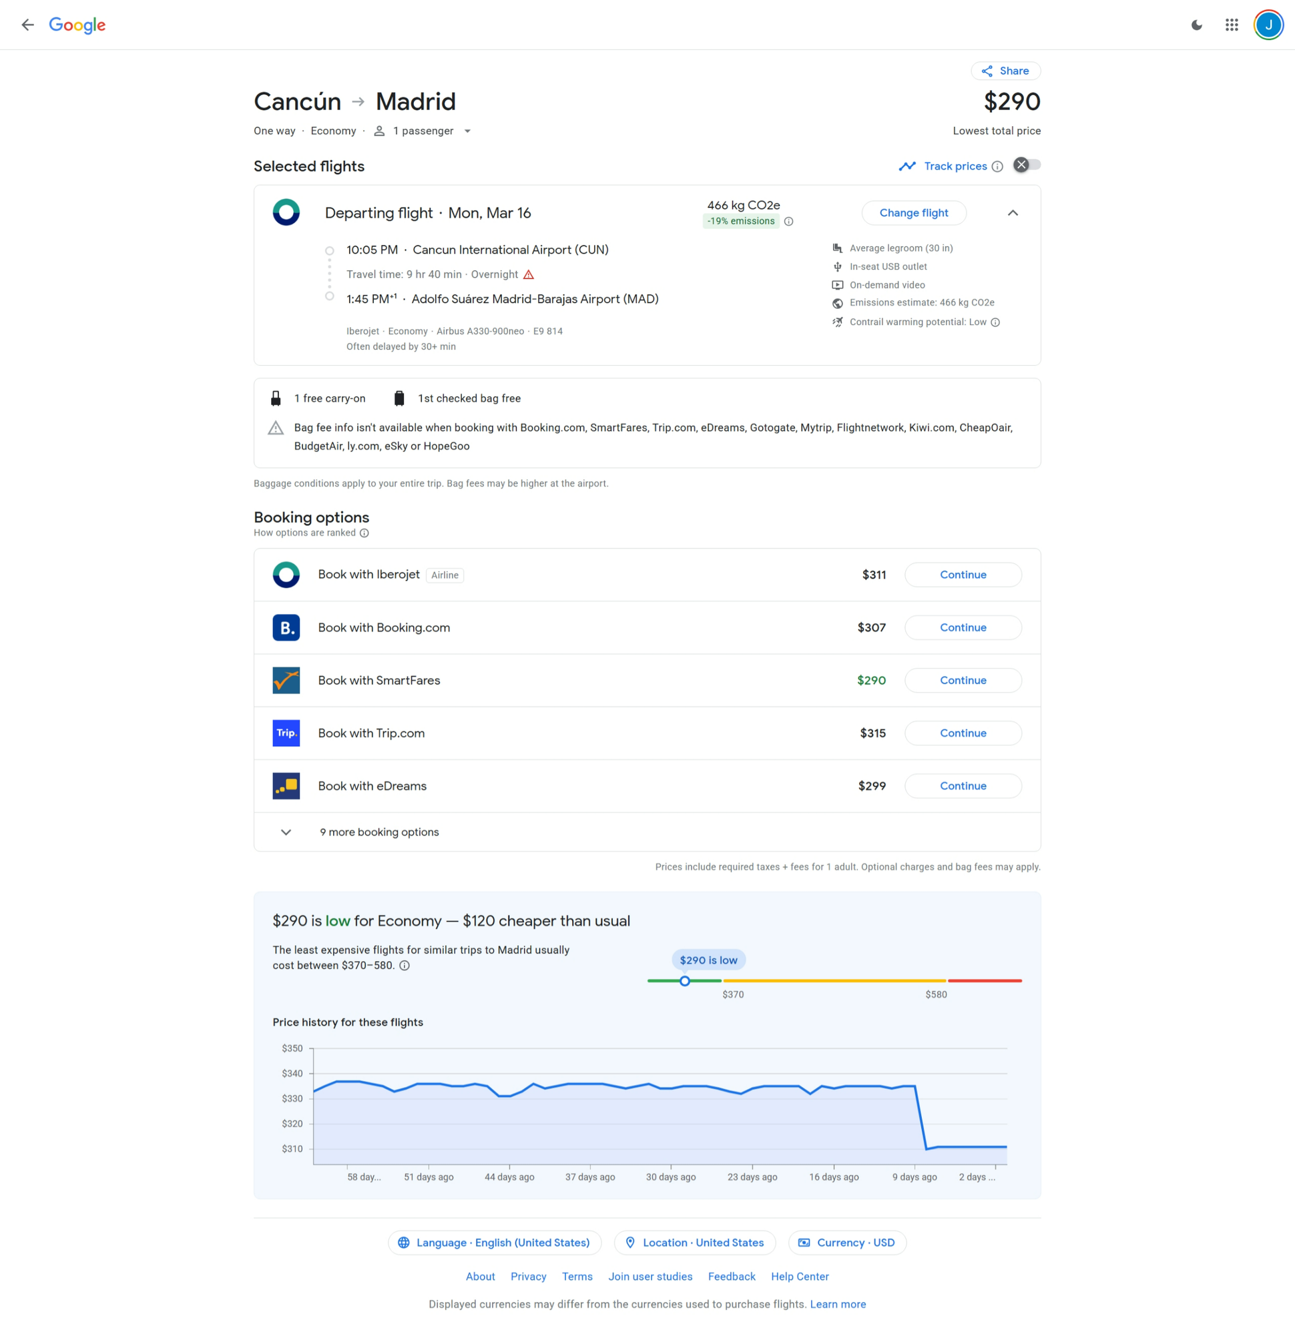Click the overnight flight warning icon

529,275
